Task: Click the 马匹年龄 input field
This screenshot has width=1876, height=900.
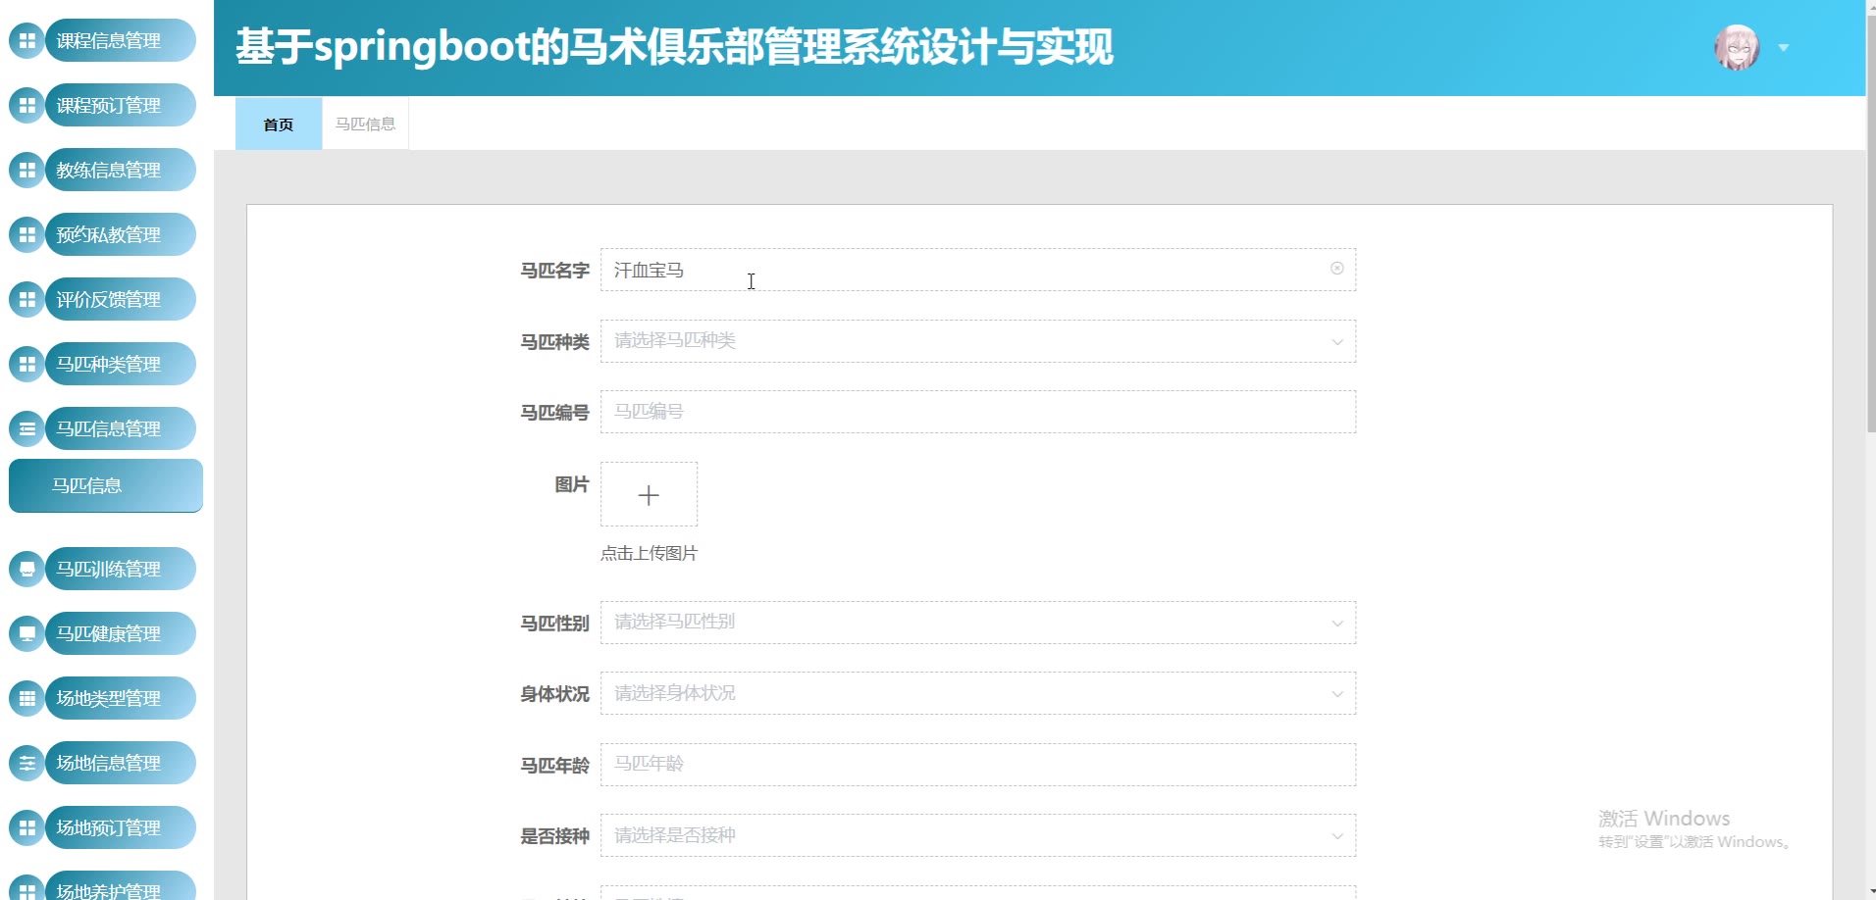Action: click(978, 765)
